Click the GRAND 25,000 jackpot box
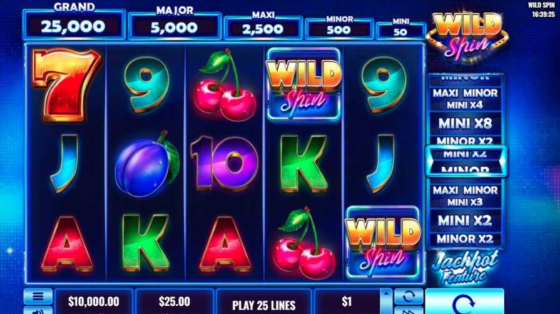 tap(74, 24)
